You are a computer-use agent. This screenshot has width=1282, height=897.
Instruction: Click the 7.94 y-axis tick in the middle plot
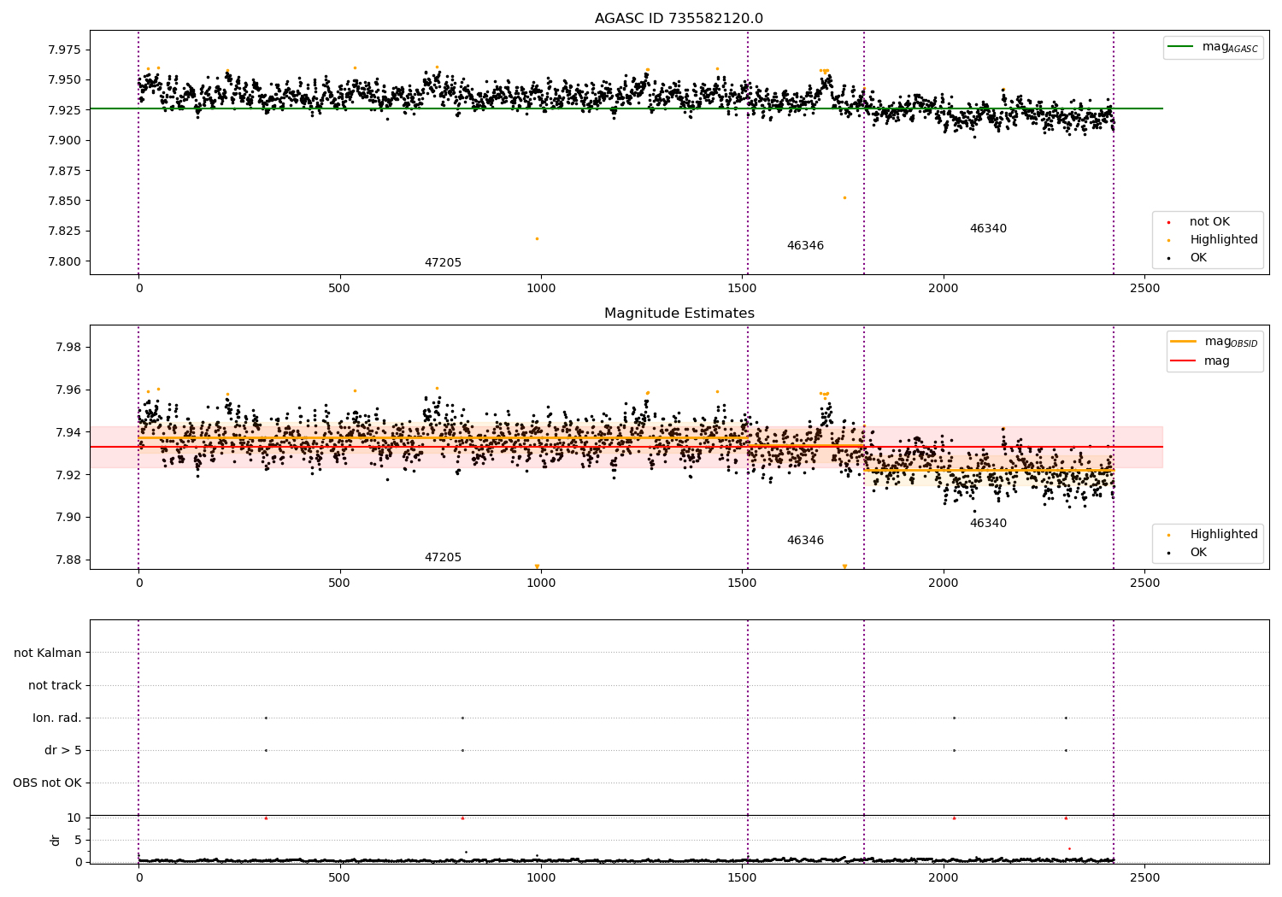68,432
